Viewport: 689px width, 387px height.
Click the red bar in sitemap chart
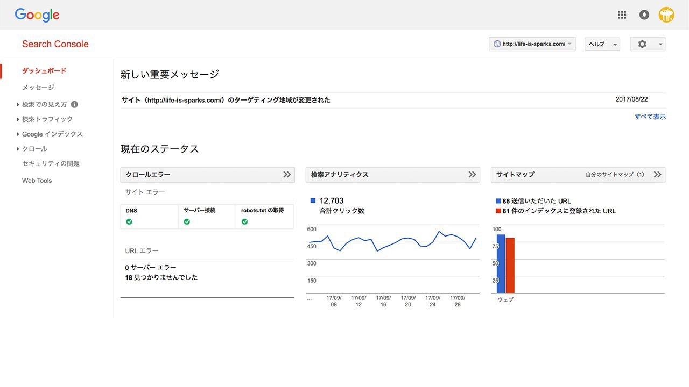point(510,266)
